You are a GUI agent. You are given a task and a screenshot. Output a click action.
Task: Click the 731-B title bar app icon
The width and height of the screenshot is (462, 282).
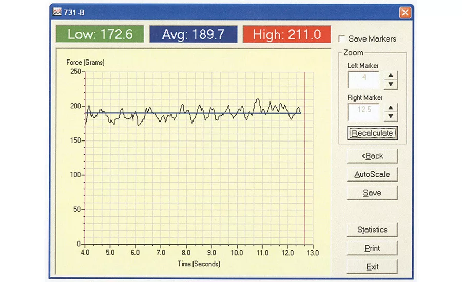point(57,11)
